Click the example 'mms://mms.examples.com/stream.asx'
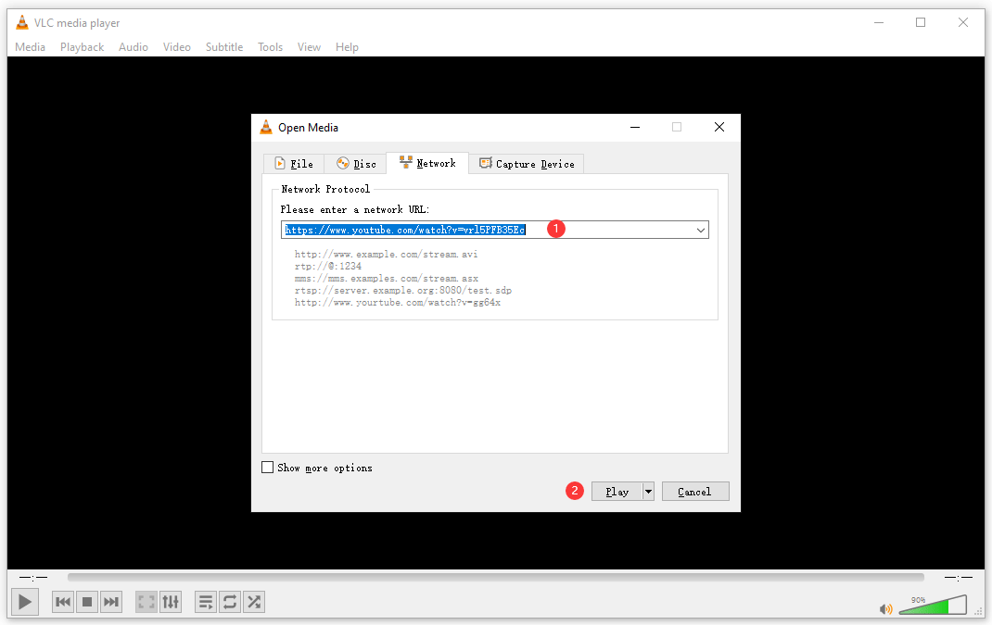 386,278
